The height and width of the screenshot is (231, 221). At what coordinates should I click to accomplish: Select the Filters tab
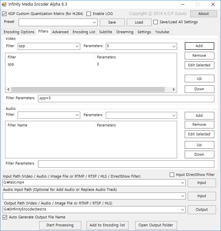(43, 32)
